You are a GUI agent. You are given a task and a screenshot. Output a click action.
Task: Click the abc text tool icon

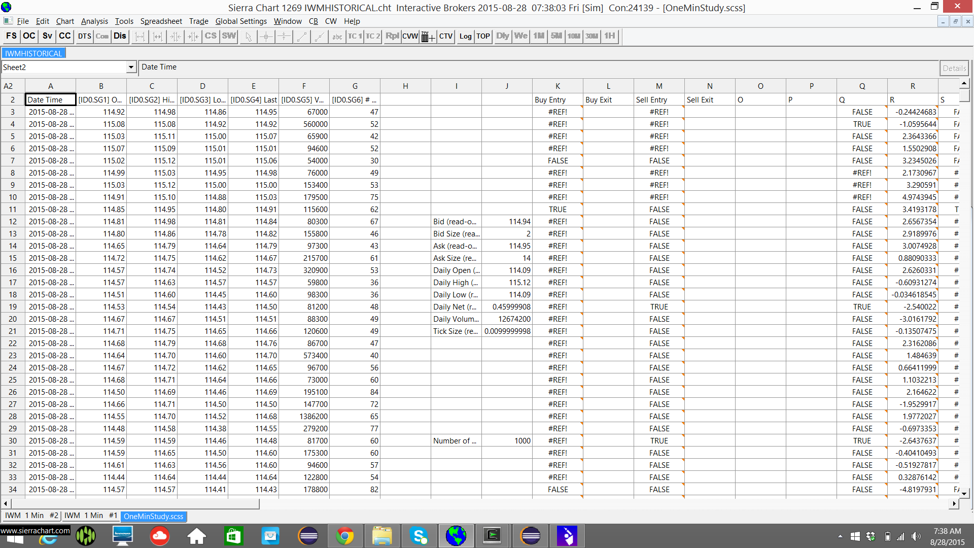coord(337,36)
